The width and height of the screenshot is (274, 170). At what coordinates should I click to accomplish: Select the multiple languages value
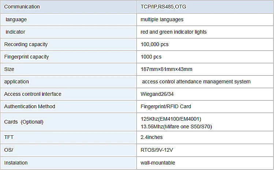(162, 19)
